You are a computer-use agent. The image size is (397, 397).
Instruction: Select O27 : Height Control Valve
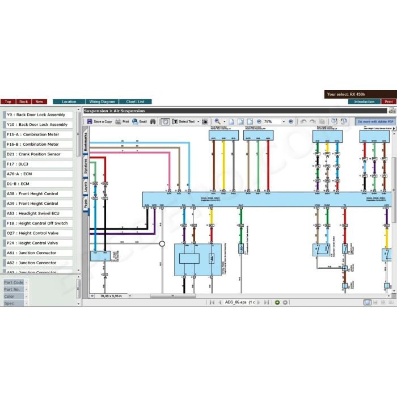click(38, 233)
